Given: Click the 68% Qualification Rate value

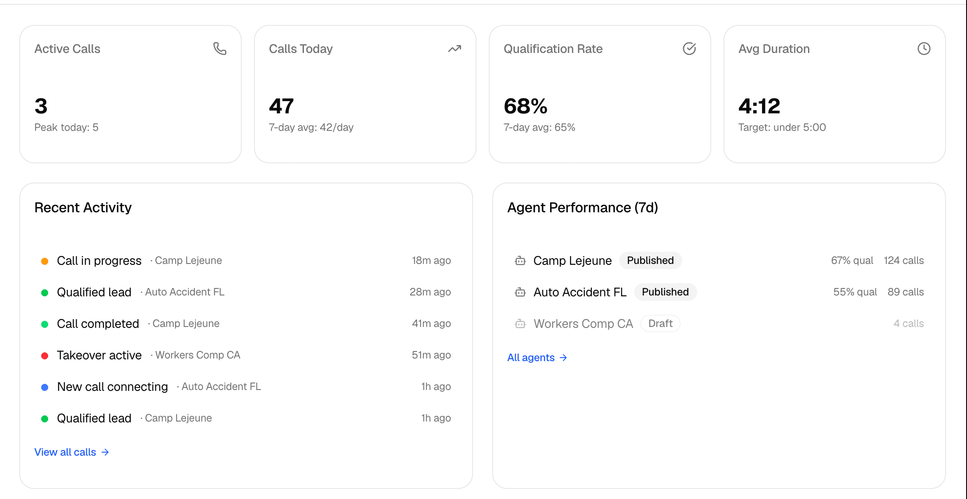Looking at the screenshot, I should (526, 106).
